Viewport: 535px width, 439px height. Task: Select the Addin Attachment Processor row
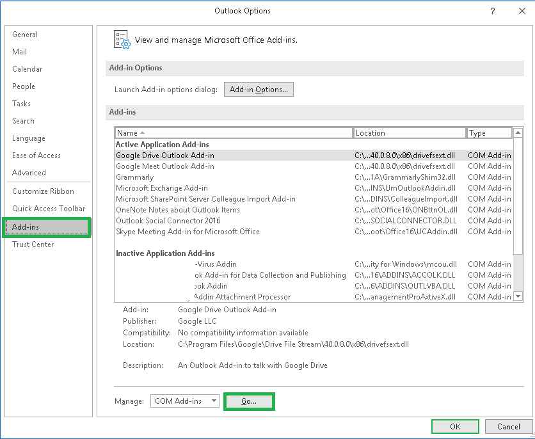point(313,297)
